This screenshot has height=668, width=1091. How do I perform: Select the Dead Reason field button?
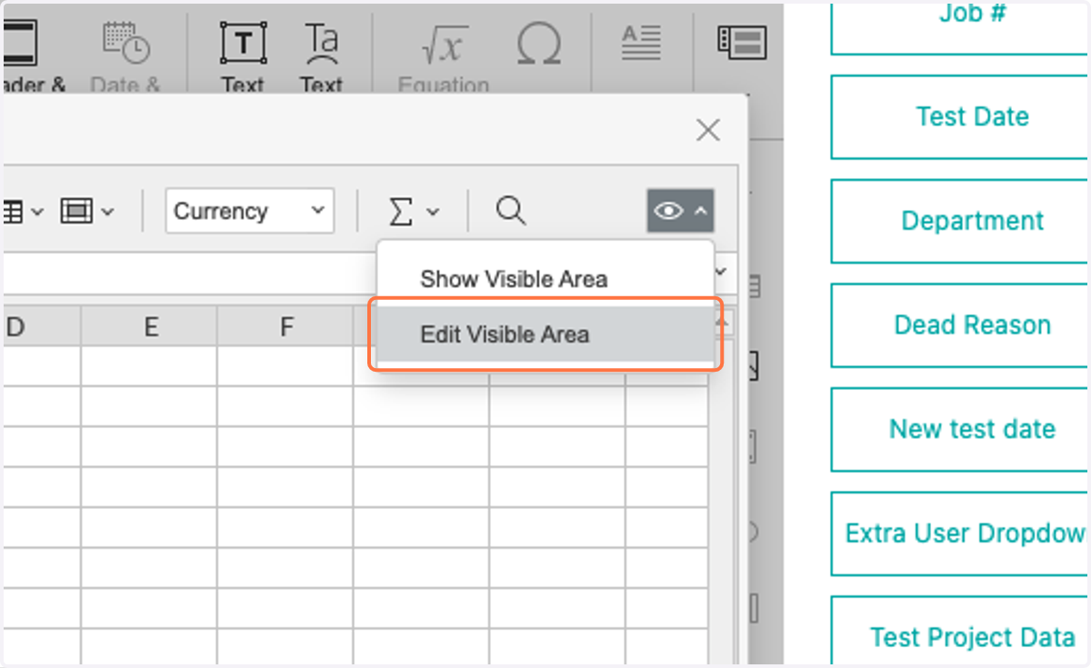point(960,325)
